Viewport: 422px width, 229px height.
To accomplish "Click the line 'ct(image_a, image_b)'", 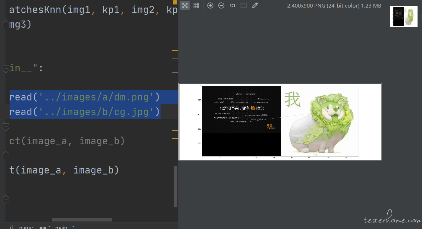I will coord(67,141).
